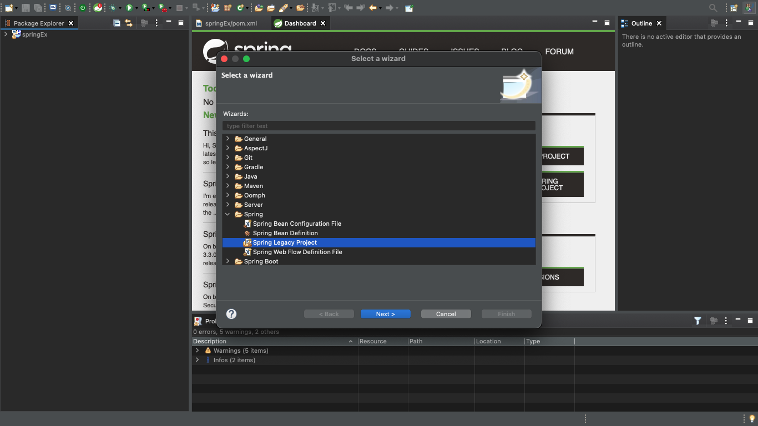Select the Dashboard editor tab
Viewport: 758px width, 426px height.
click(300, 23)
